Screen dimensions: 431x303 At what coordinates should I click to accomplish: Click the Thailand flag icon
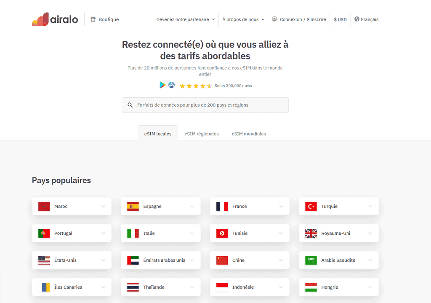point(133,287)
